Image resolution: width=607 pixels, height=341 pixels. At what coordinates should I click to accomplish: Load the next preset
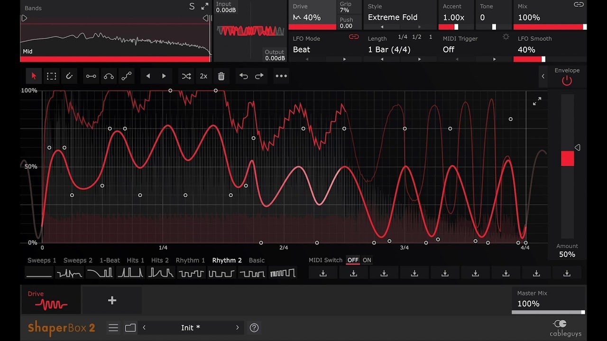238,328
